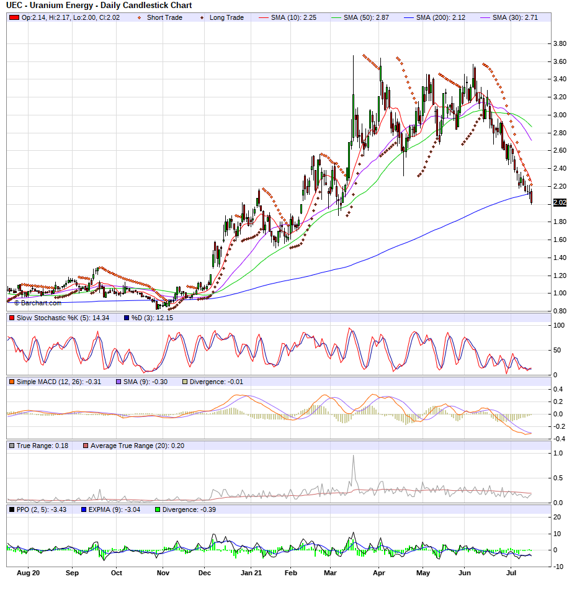Click the green SMA (50) legend line

pyautogui.click(x=336, y=18)
